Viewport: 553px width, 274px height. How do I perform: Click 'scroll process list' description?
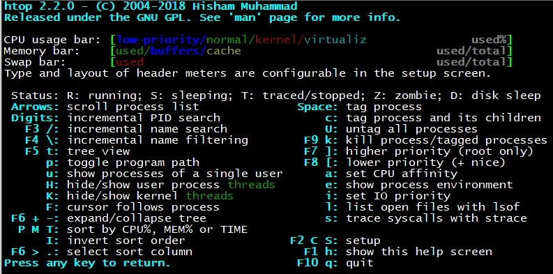click(133, 107)
